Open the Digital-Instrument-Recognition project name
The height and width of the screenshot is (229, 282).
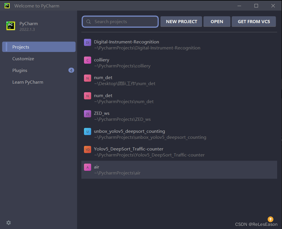point(126,42)
